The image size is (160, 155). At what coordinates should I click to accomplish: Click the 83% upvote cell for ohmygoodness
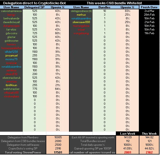coord(127,11)
